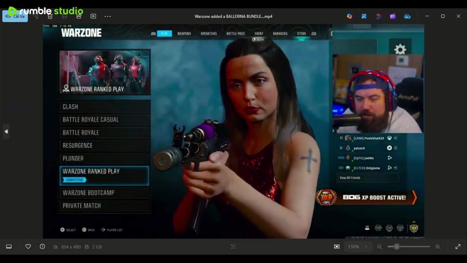Select the WARZONE BOOTCAMP mode

coord(105,193)
